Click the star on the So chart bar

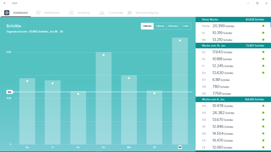pos(104,55)
